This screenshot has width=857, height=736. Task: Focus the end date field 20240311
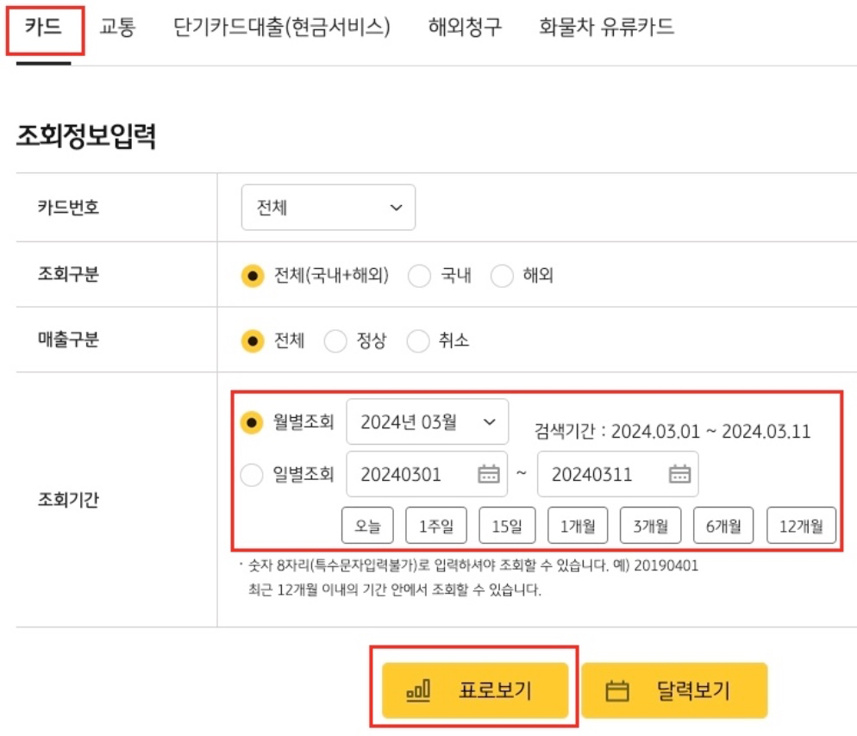pos(617,474)
